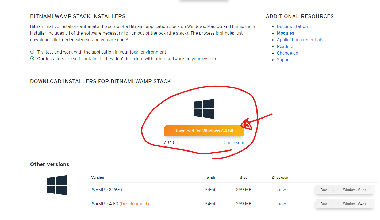
Task: Click the Bitnami WAMP Stack Installers heading
Action: 78,16
